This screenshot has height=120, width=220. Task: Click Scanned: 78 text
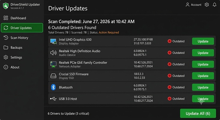(x=79, y=32)
